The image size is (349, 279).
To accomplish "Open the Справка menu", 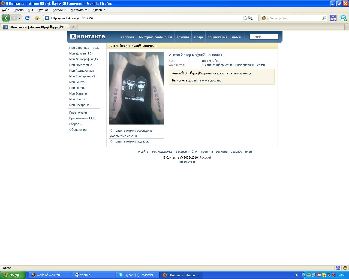I will coord(99,10).
